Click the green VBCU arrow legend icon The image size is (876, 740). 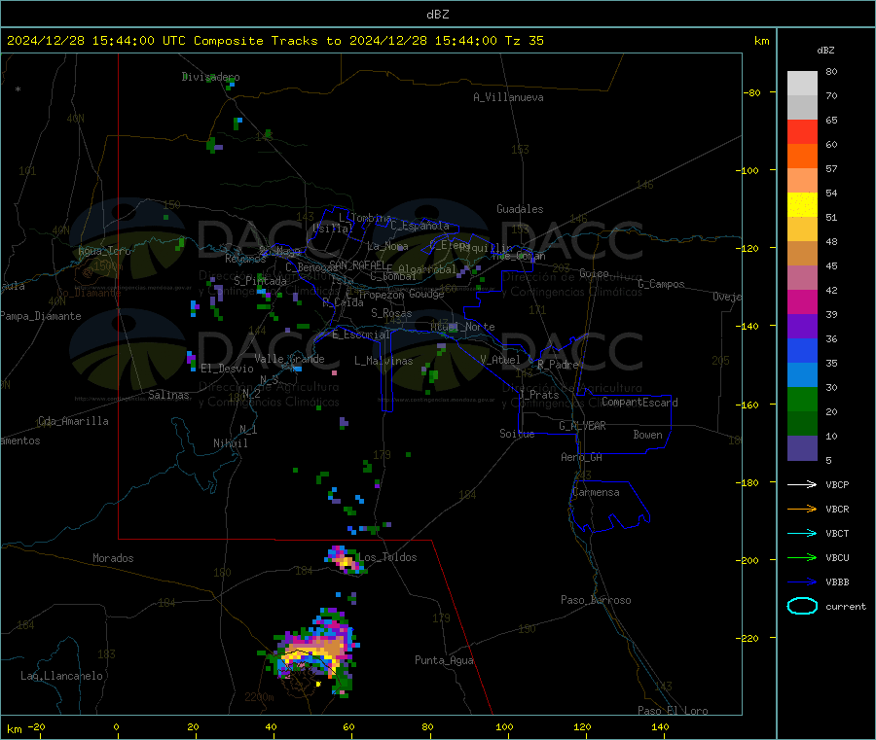[802, 557]
